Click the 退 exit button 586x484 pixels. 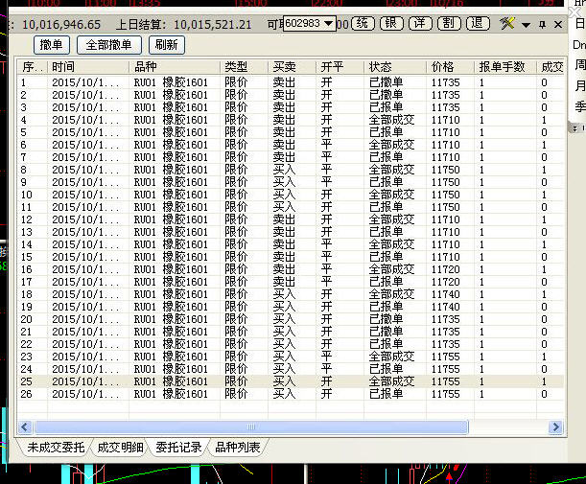coord(477,23)
